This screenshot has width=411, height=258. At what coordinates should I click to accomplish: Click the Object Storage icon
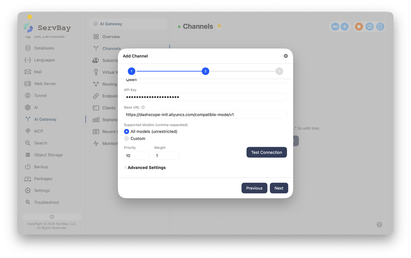click(x=28, y=155)
